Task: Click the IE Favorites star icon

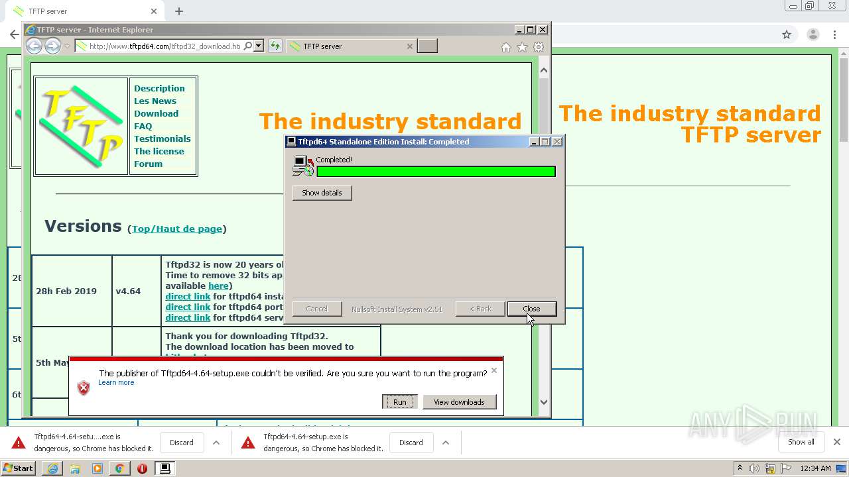Action: tap(522, 47)
